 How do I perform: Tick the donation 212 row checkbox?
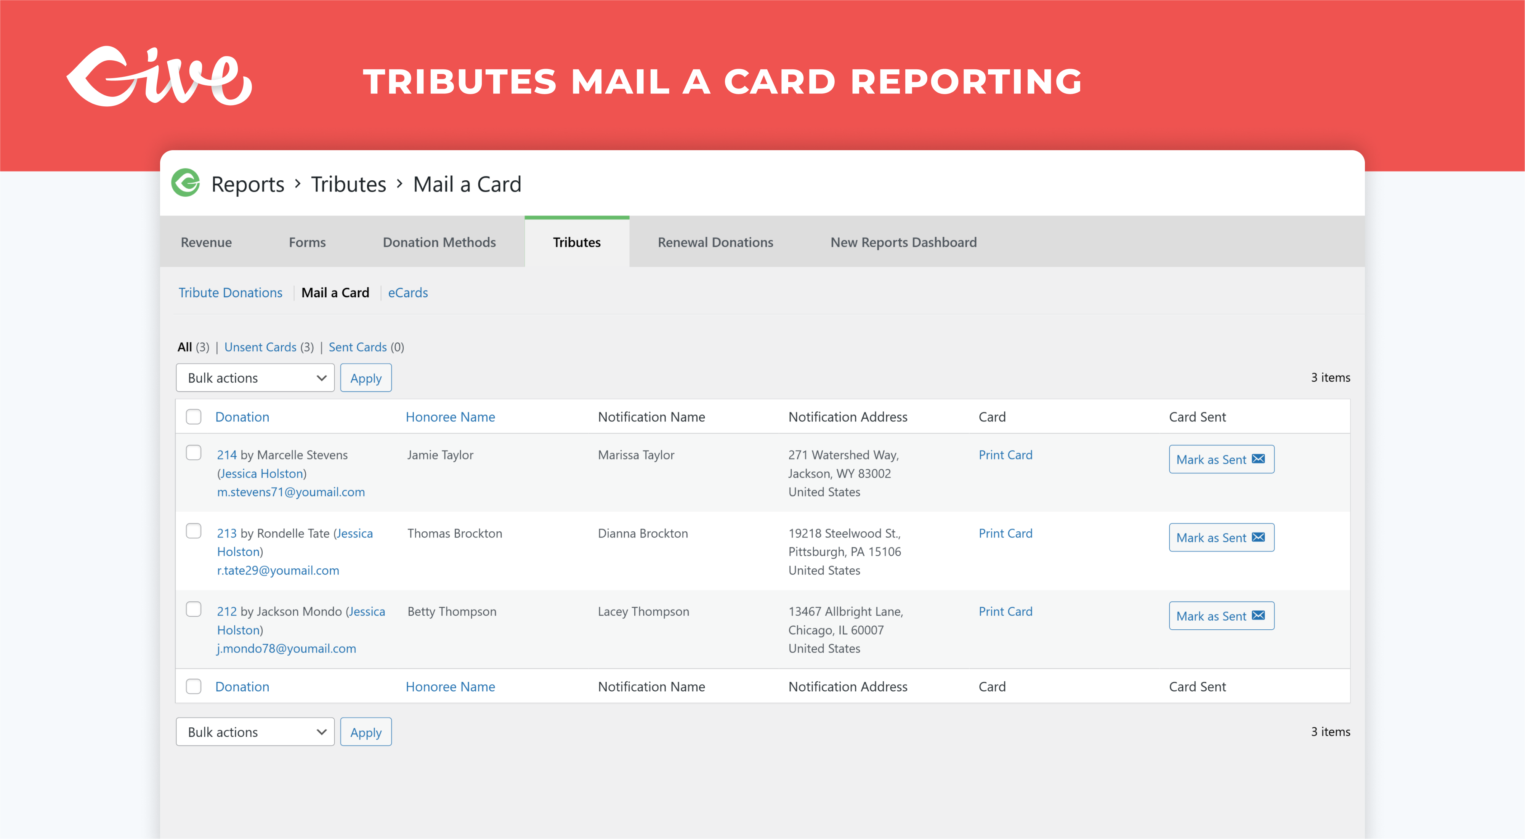[x=194, y=609]
